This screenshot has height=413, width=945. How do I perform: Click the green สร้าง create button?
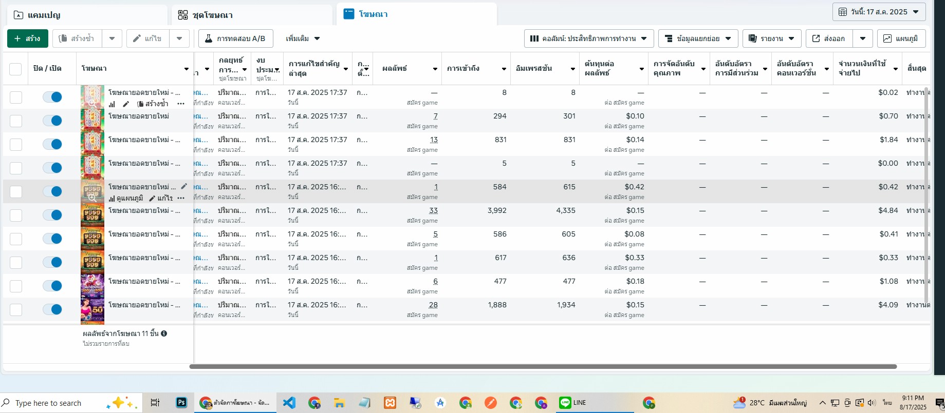click(28, 38)
